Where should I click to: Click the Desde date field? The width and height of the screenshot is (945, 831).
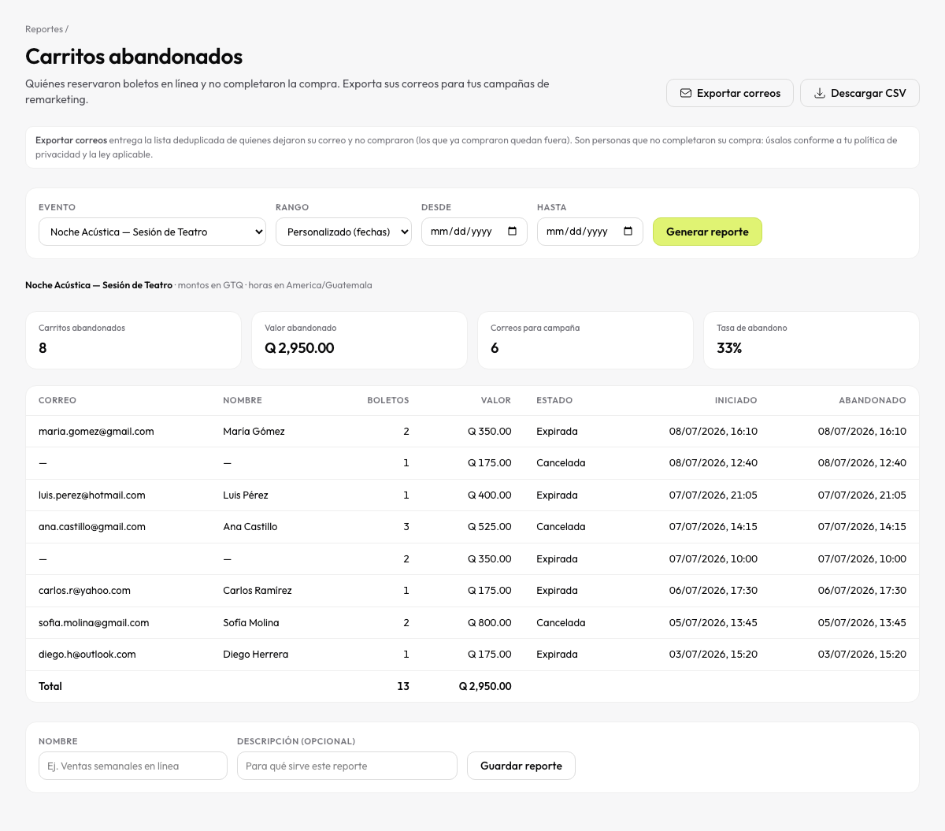(474, 232)
